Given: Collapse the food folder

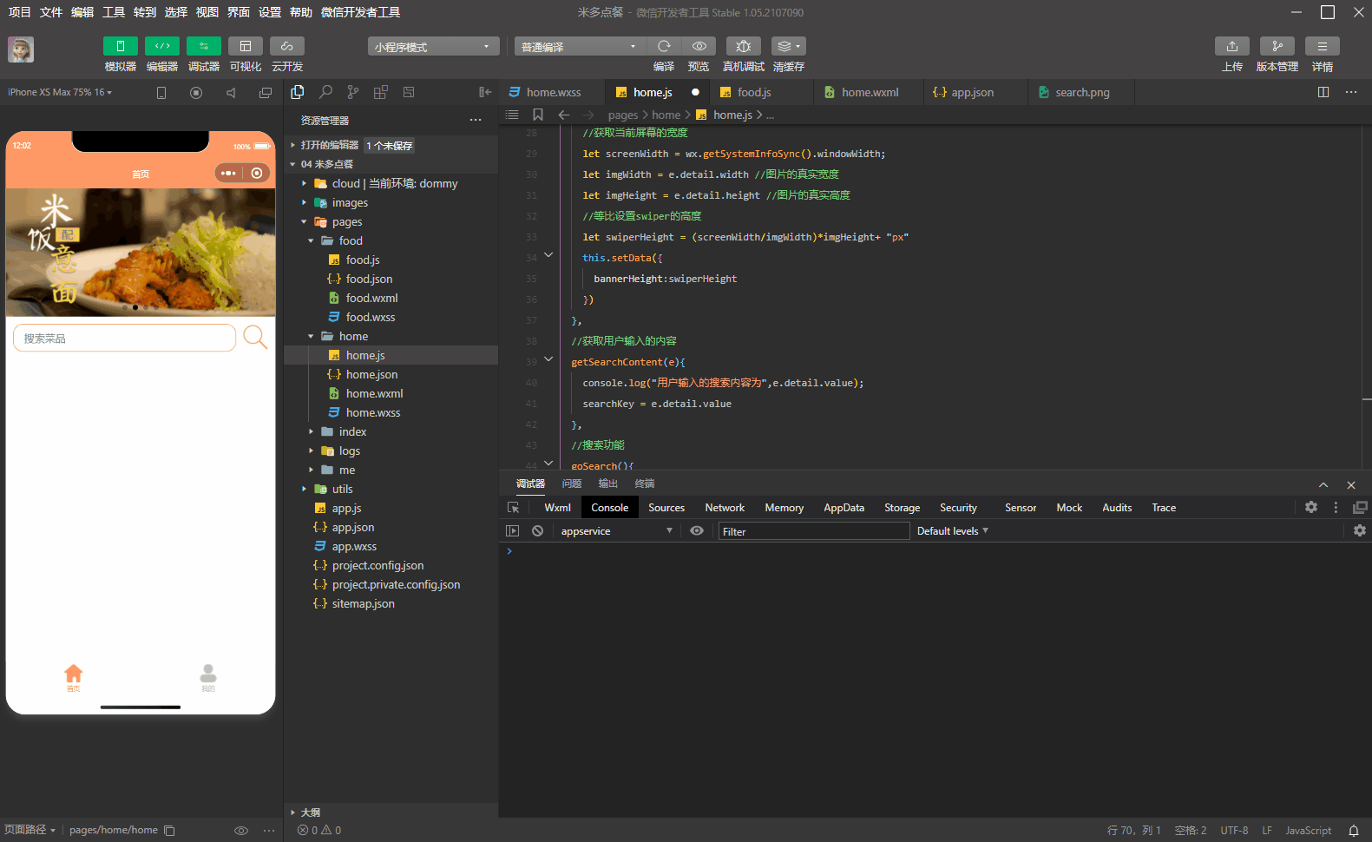Looking at the screenshot, I should coord(311,240).
